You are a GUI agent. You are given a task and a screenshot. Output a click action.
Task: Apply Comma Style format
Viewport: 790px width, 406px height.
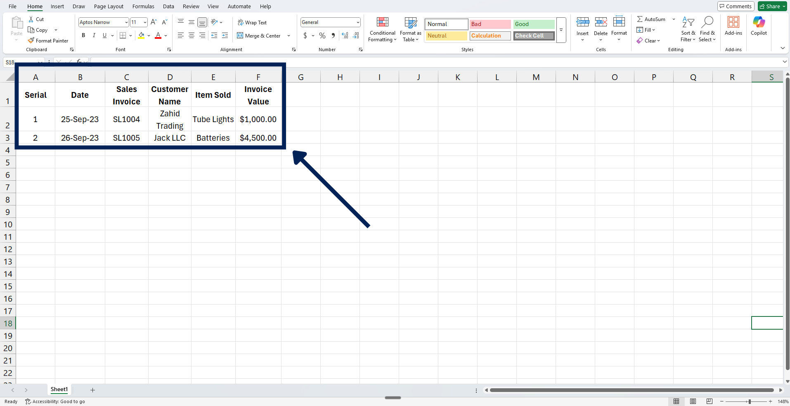(333, 35)
